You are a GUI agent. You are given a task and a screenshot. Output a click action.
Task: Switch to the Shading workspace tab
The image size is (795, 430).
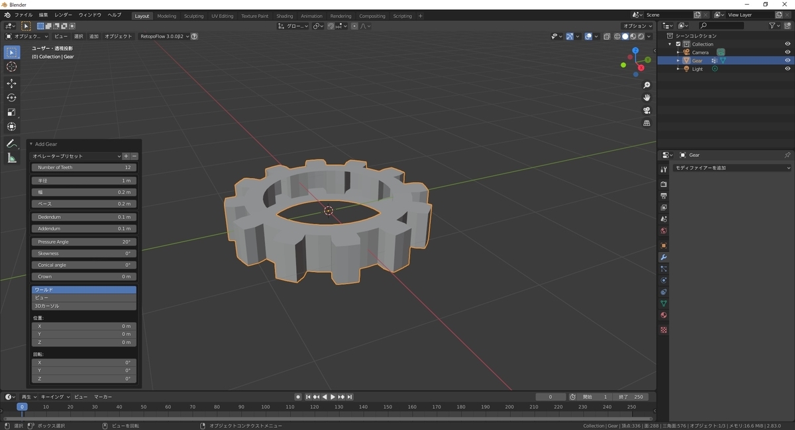(x=285, y=16)
